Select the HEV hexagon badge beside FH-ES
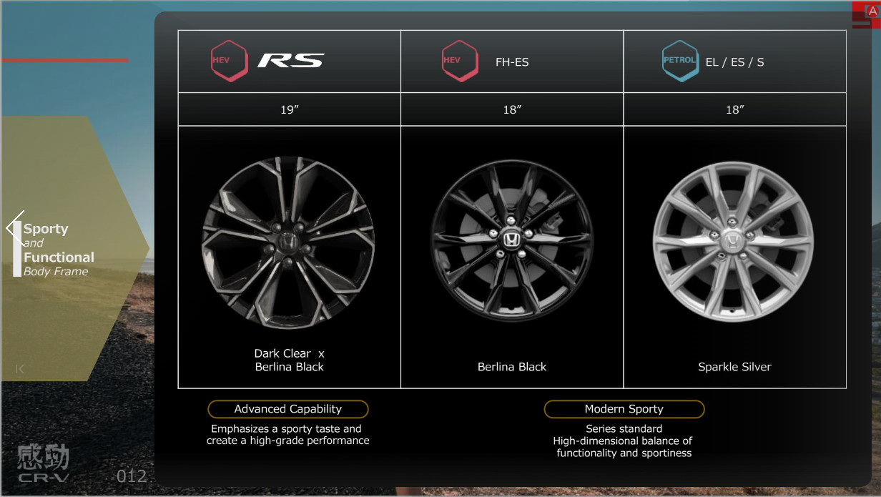Viewport: 881px width, 497px height. tap(460, 61)
